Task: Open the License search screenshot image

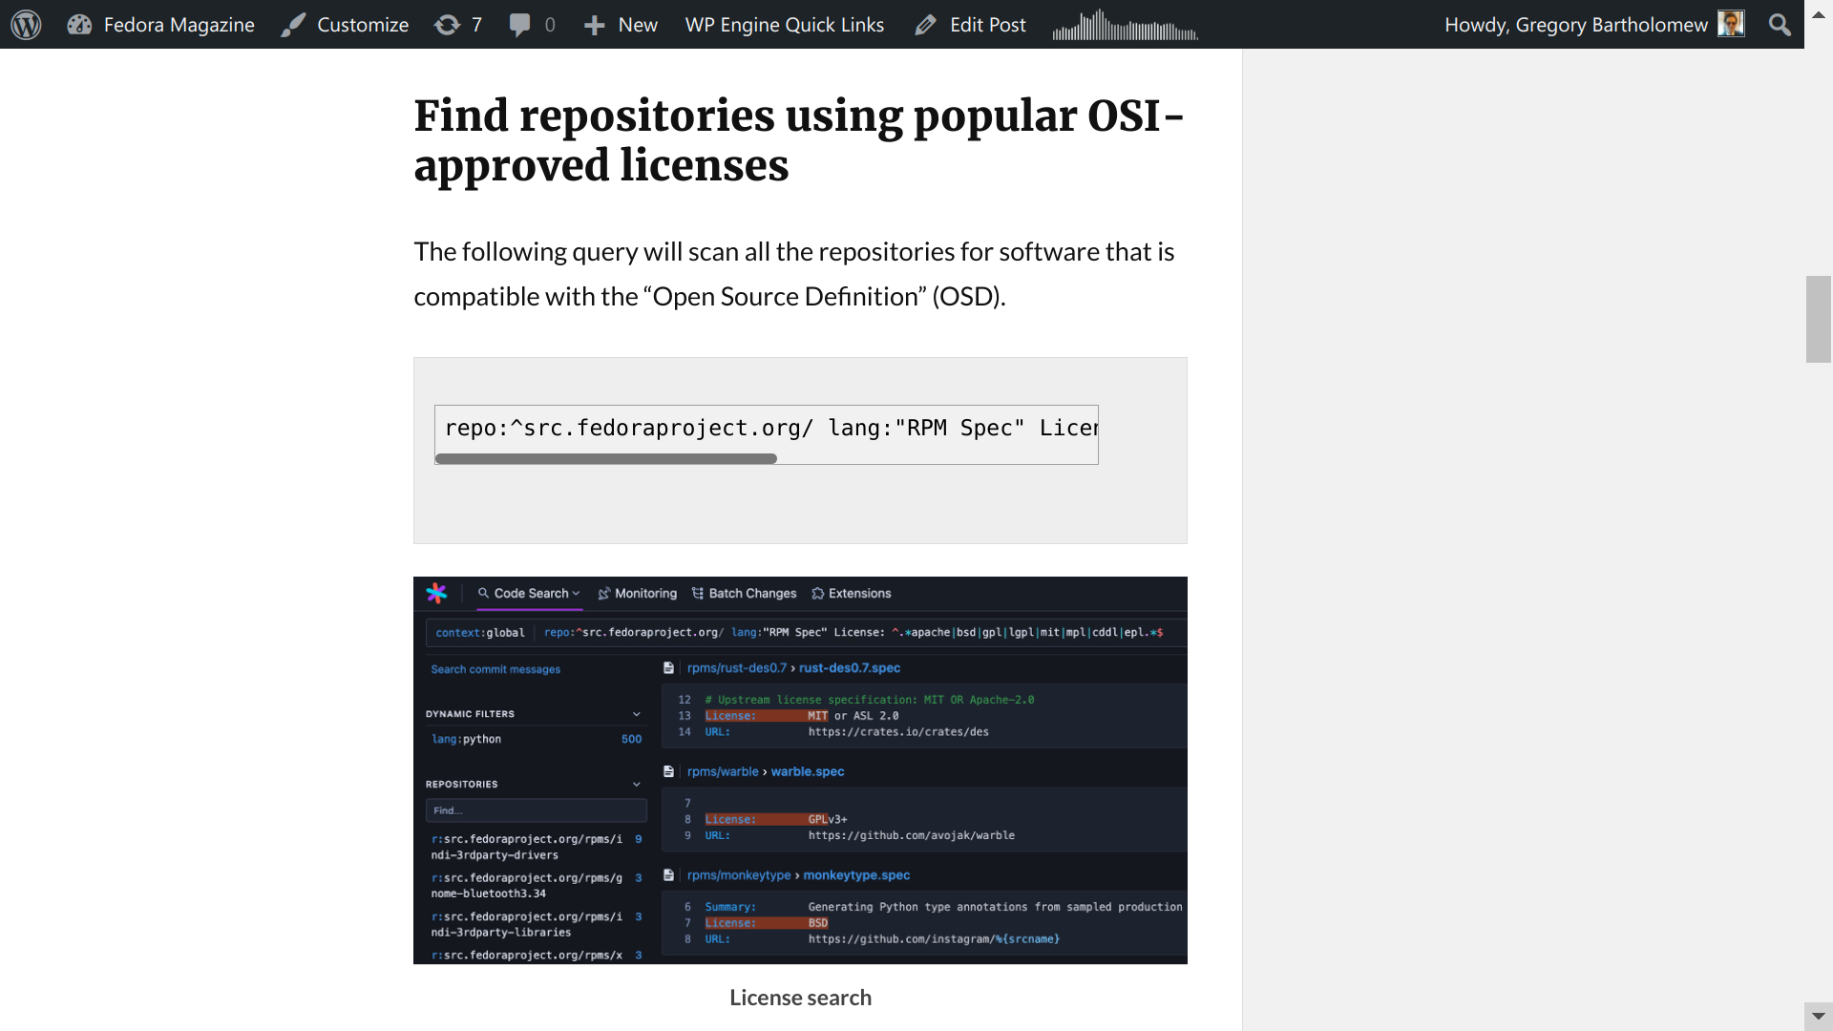Action: [800, 770]
